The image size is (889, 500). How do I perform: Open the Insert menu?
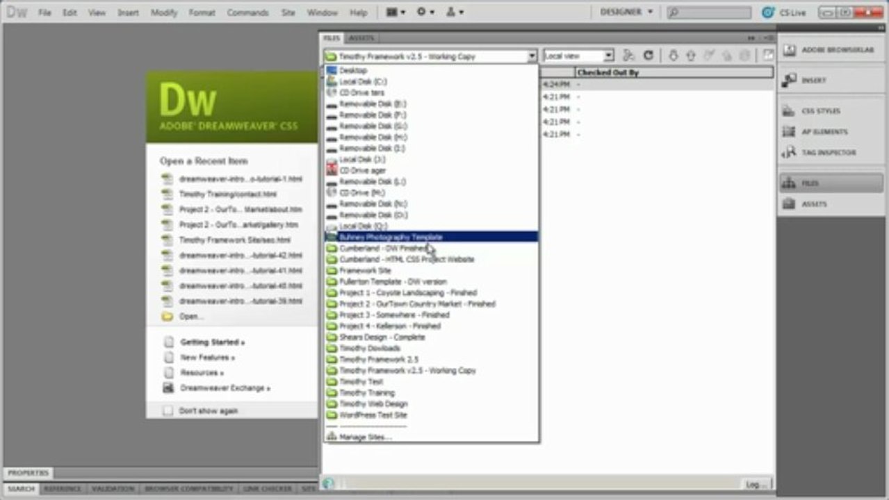point(128,12)
